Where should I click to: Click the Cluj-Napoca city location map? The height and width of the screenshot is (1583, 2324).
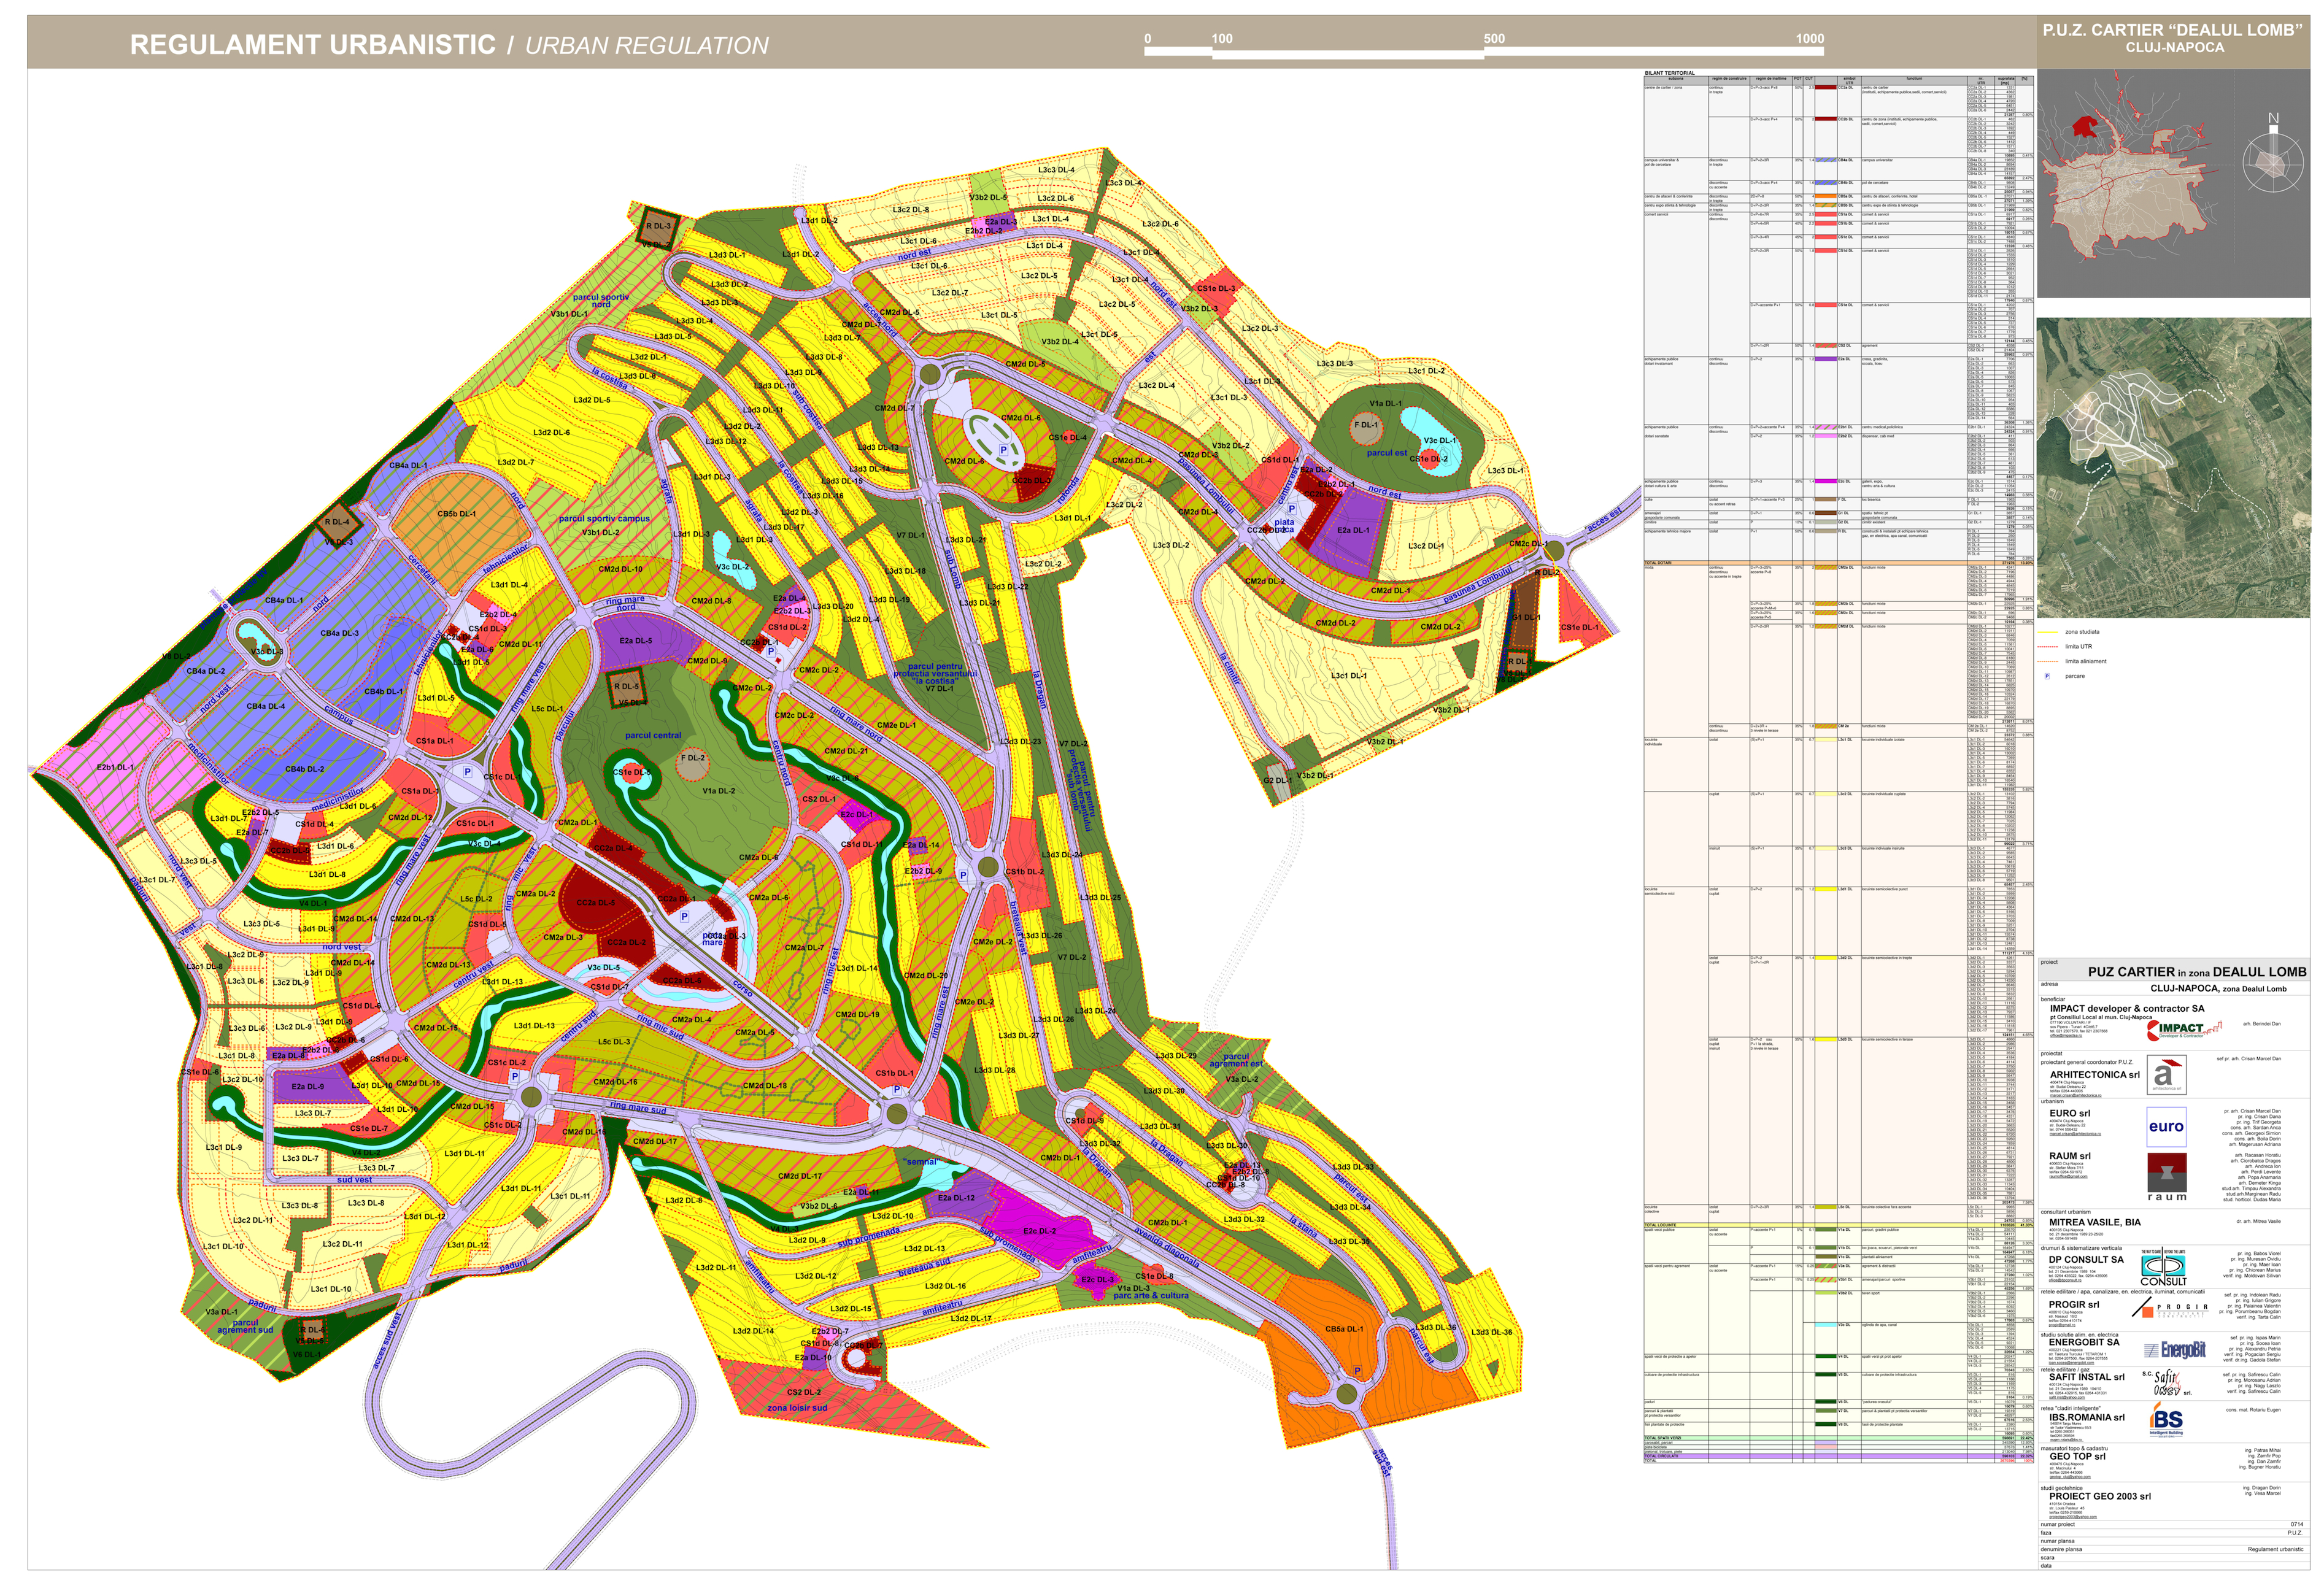[2173, 184]
